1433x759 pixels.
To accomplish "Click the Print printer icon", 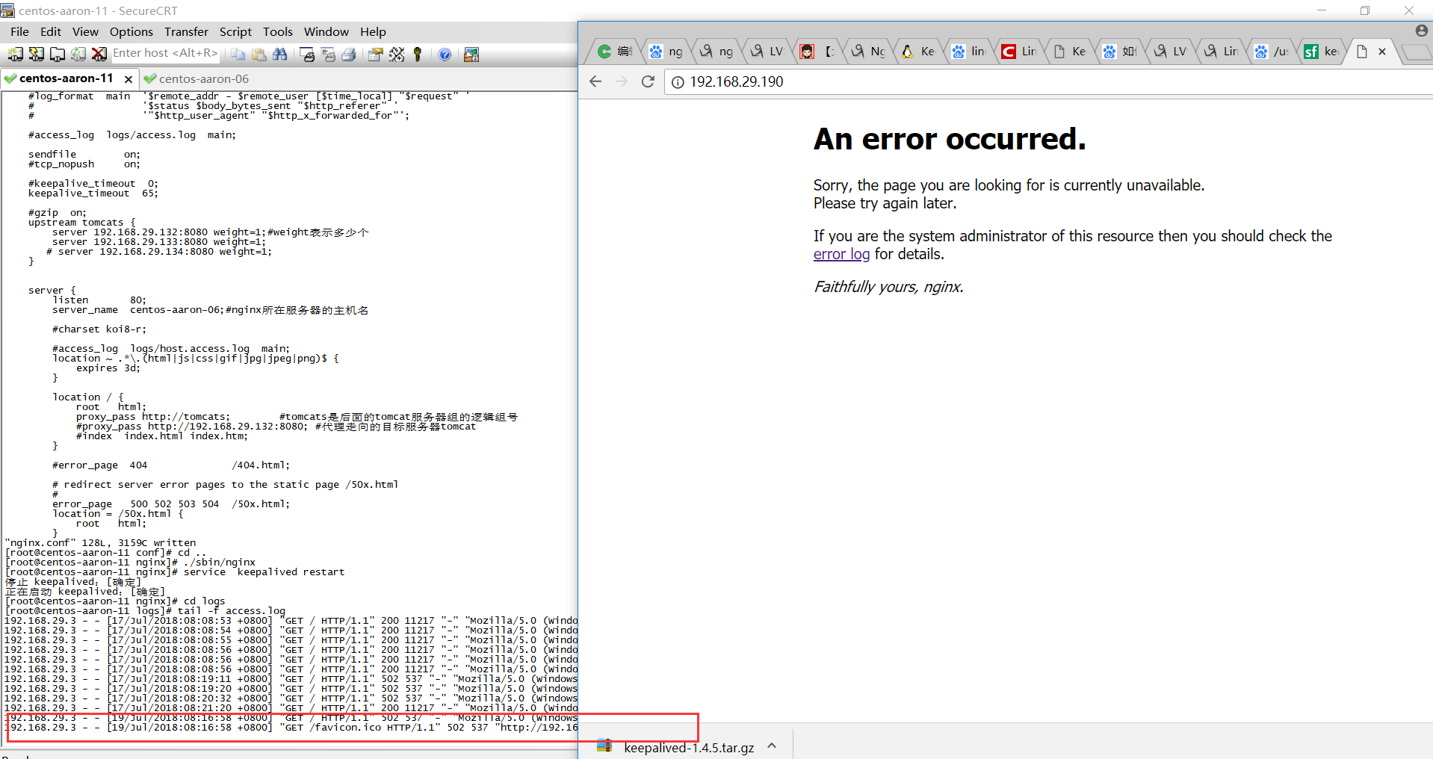I will pos(349,54).
